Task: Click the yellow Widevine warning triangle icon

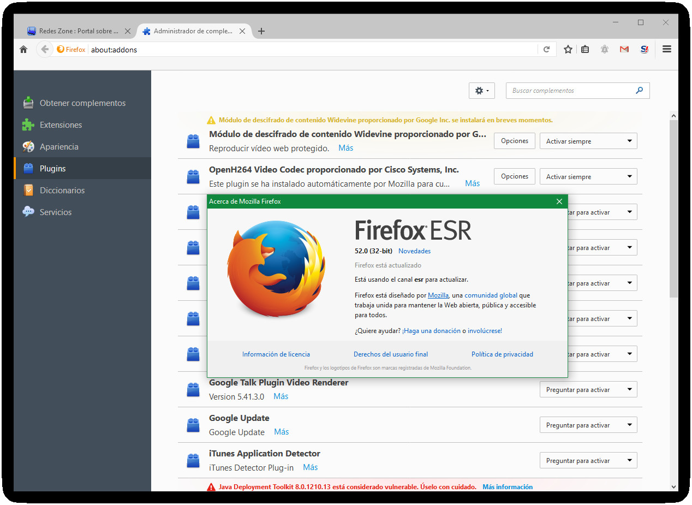Action: pos(211,120)
